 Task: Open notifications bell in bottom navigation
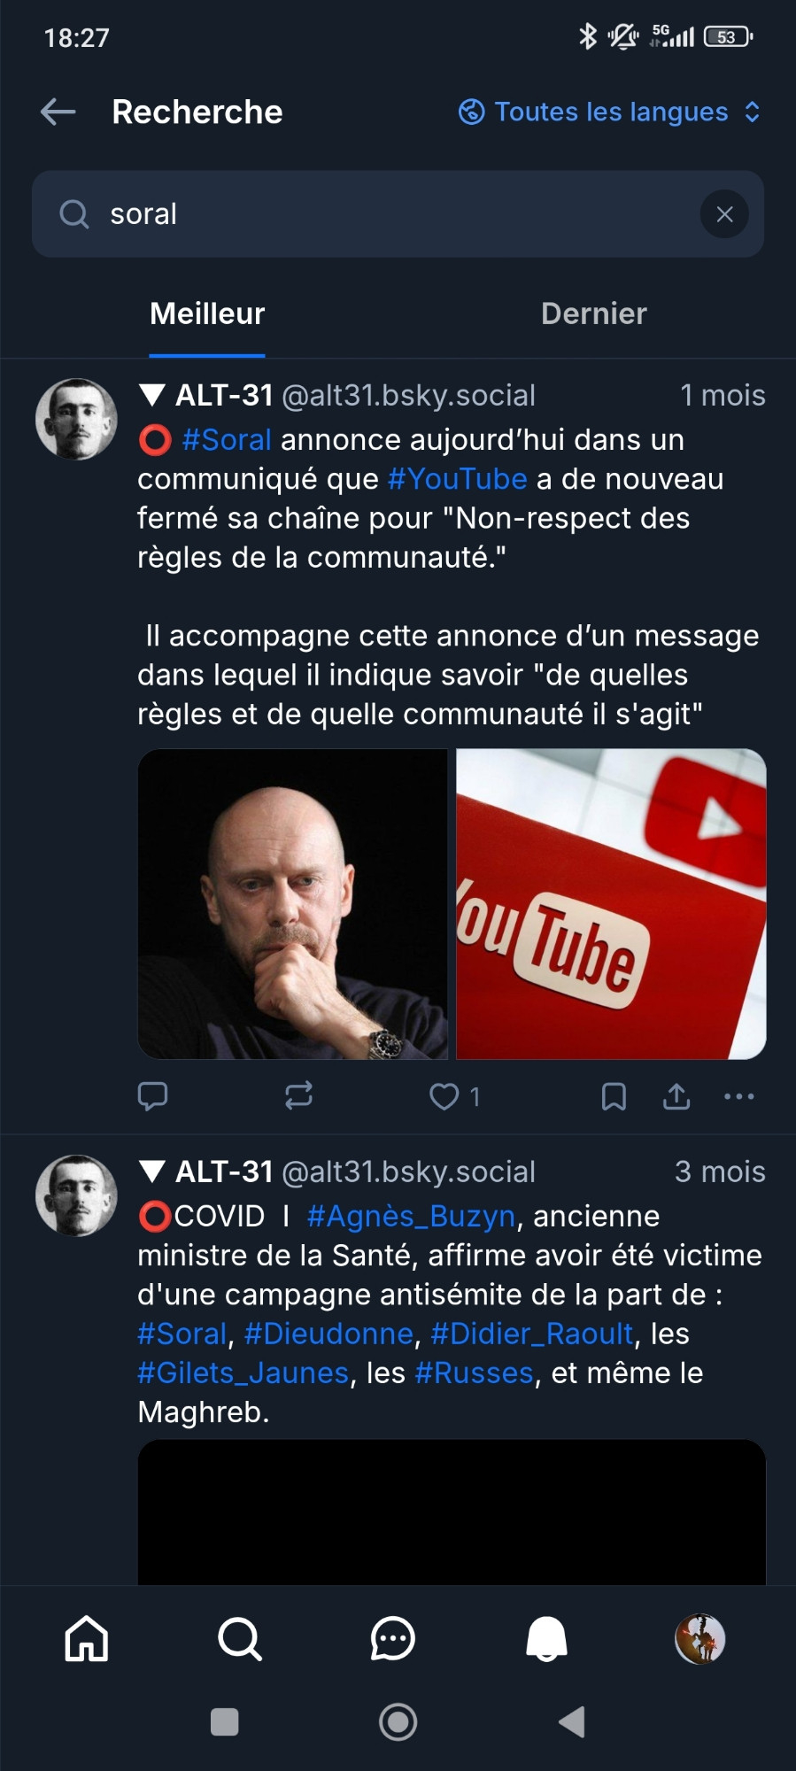[x=546, y=1638]
